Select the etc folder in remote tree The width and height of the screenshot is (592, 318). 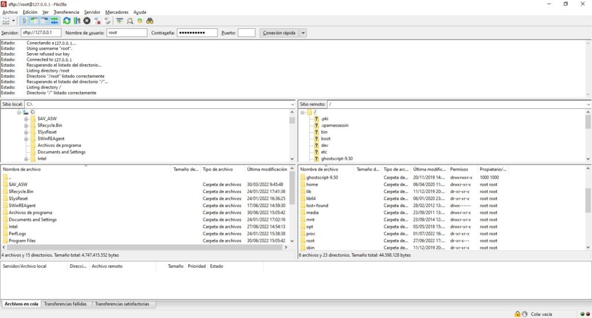pyautogui.click(x=324, y=152)
